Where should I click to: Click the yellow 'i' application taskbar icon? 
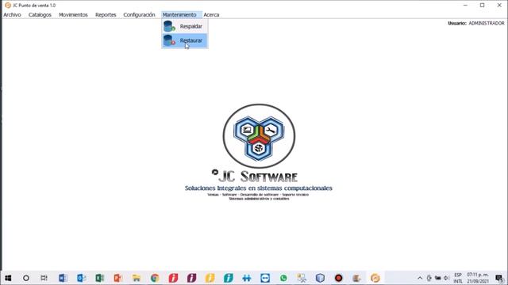pyautogui.click(x=210, y=278)
